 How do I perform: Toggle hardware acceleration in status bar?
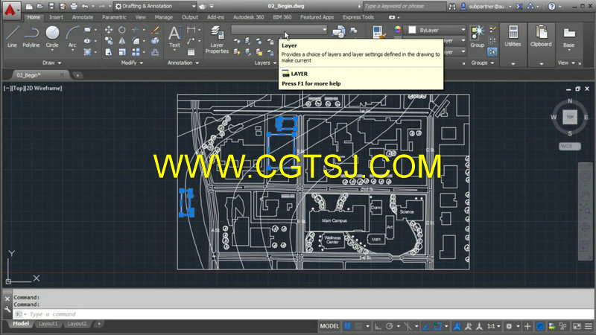pyautogui.click(x=540, y=326)
